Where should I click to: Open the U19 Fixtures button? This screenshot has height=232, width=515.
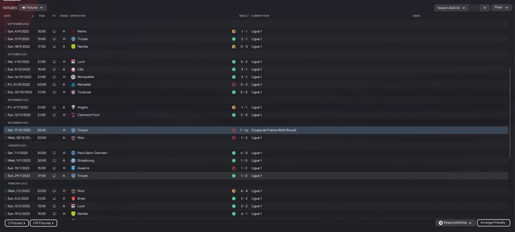coord(43,223)
